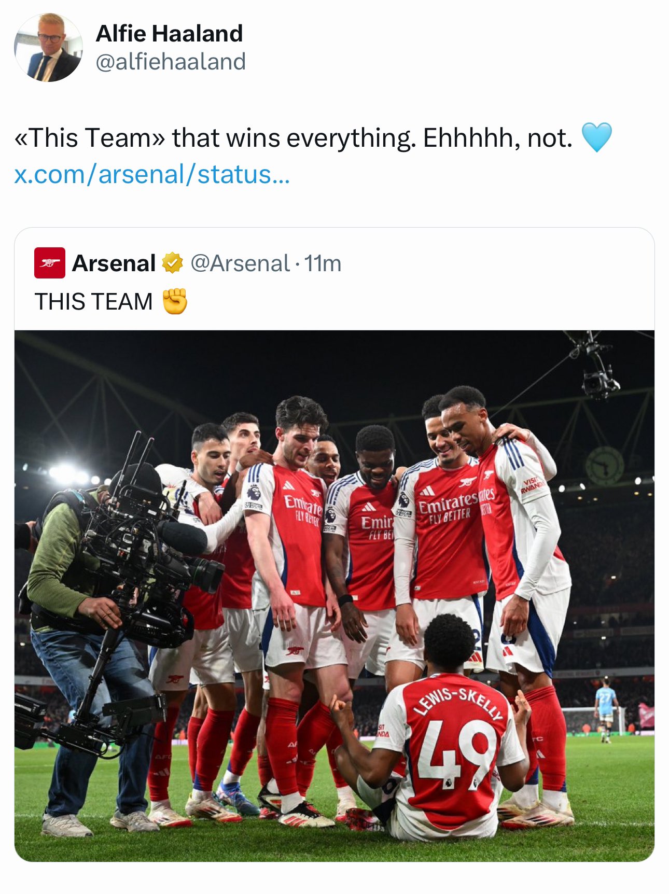Click the blue heart emoji in the tweet

[x=596, y=137]
